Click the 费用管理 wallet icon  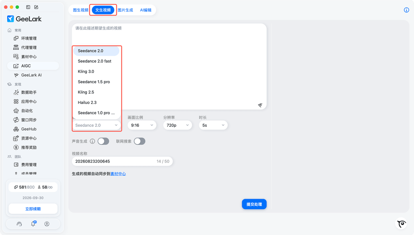(x=16, y=165)
